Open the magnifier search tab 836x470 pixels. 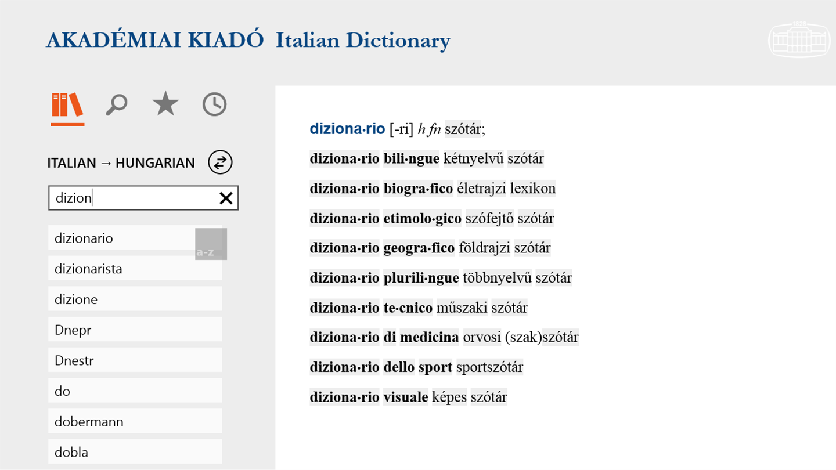[116, 105]
